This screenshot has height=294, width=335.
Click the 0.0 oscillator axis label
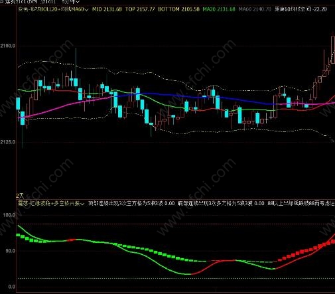(12, 287)
